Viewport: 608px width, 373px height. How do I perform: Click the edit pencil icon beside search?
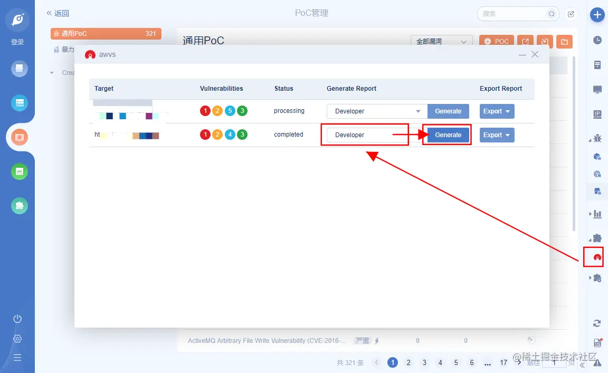click(571, 14)
